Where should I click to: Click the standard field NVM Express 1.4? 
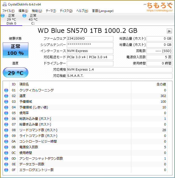coord(119,70)
